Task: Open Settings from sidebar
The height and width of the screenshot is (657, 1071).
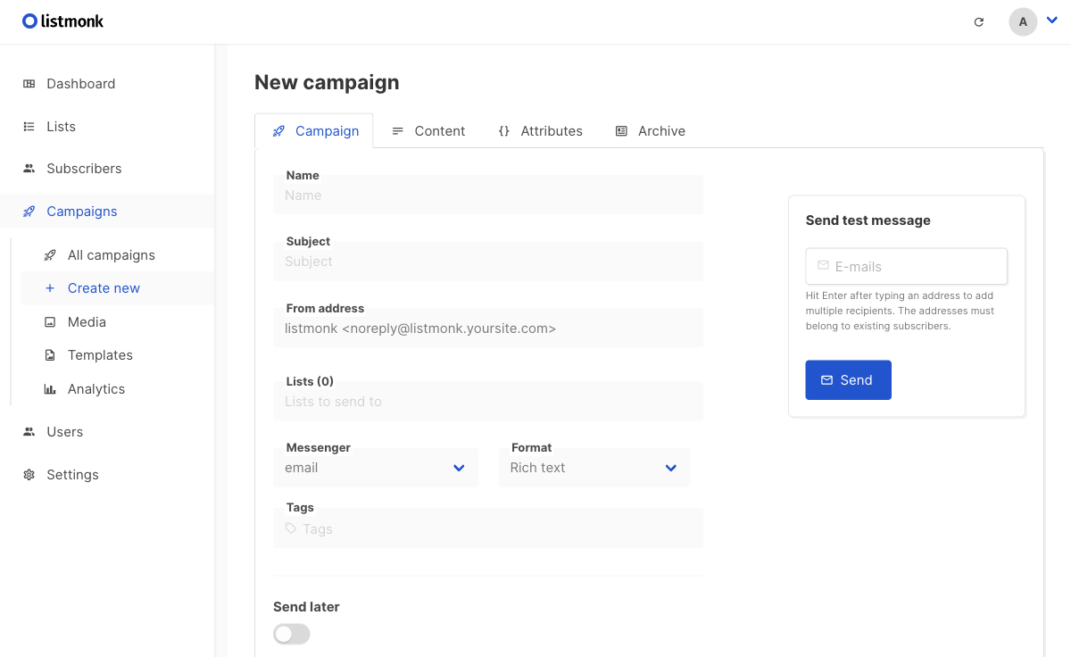Action: click(107, 475)
